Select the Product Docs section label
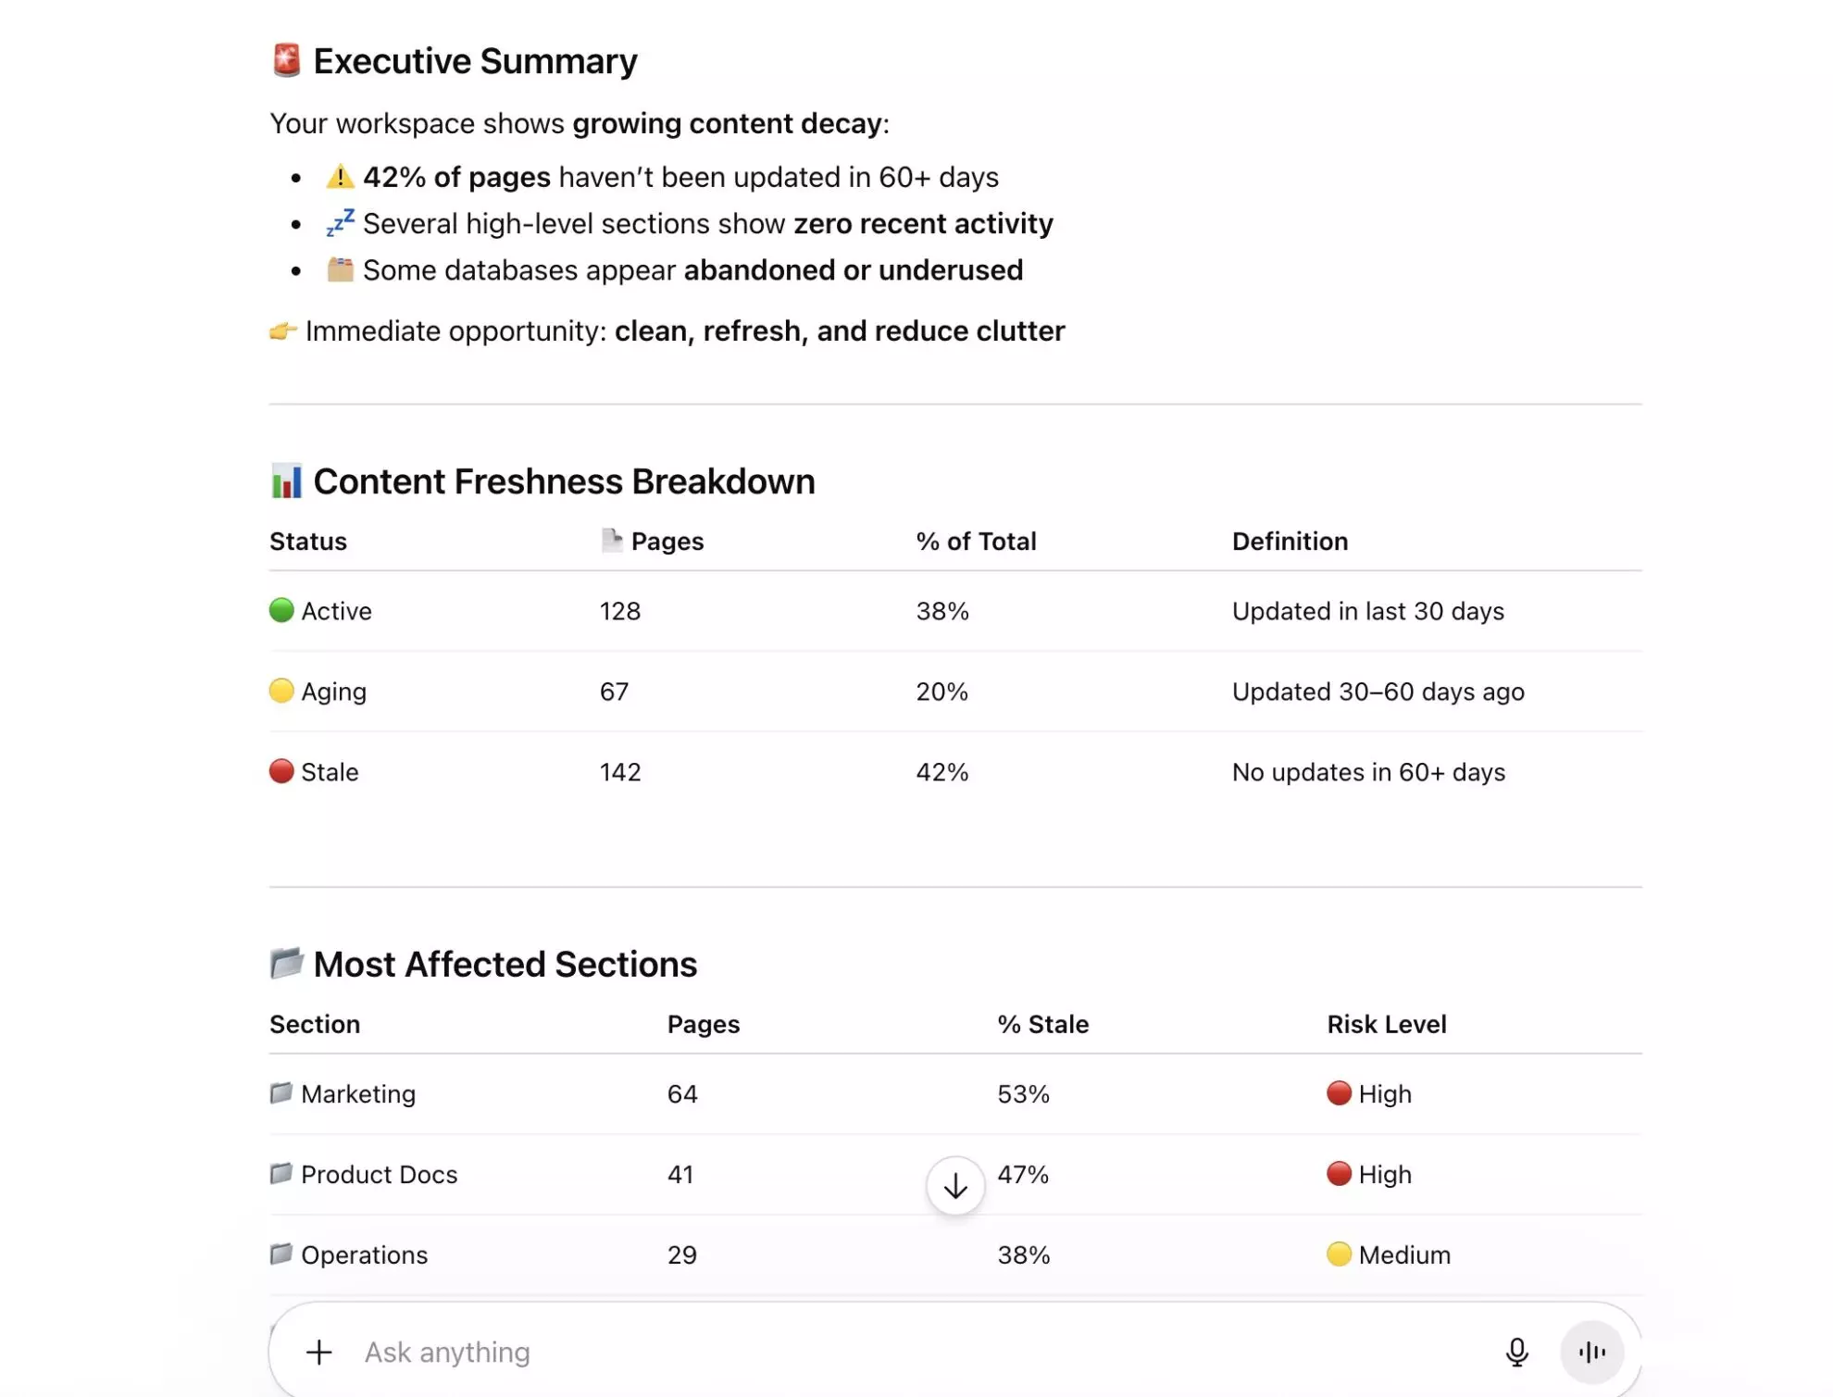 point(378,1174)
